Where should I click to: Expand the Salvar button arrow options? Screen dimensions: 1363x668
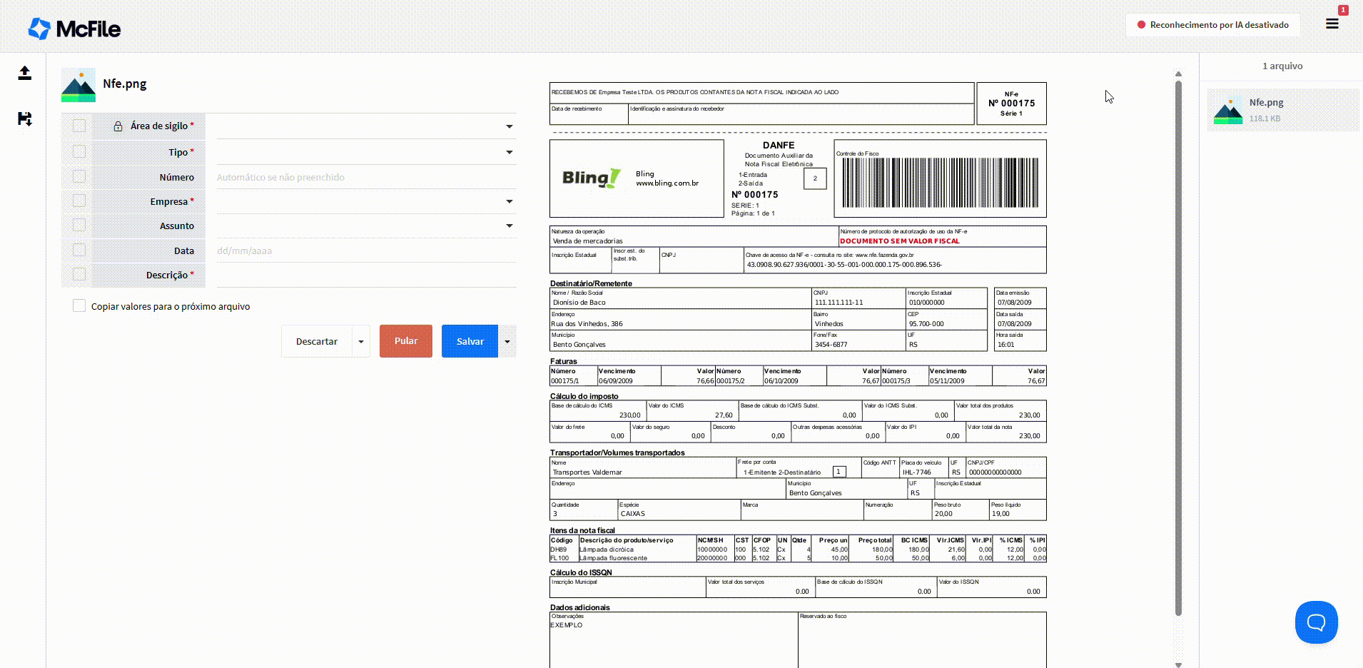pos(507,341)
